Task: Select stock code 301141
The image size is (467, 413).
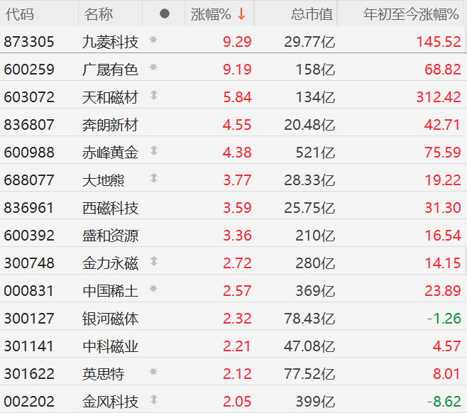Action: [29, 346]
